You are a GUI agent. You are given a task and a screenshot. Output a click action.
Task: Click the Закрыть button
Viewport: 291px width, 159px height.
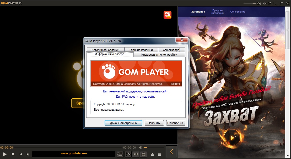[154, 123]
